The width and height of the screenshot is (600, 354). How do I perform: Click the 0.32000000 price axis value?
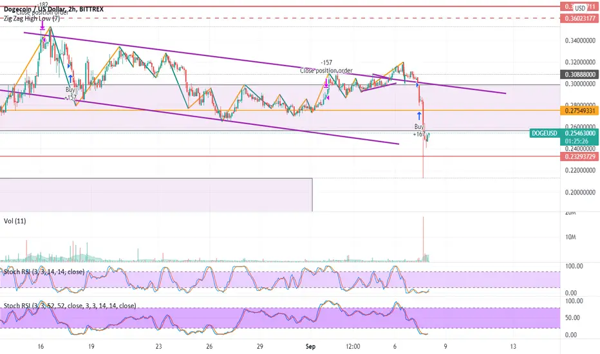580,62
